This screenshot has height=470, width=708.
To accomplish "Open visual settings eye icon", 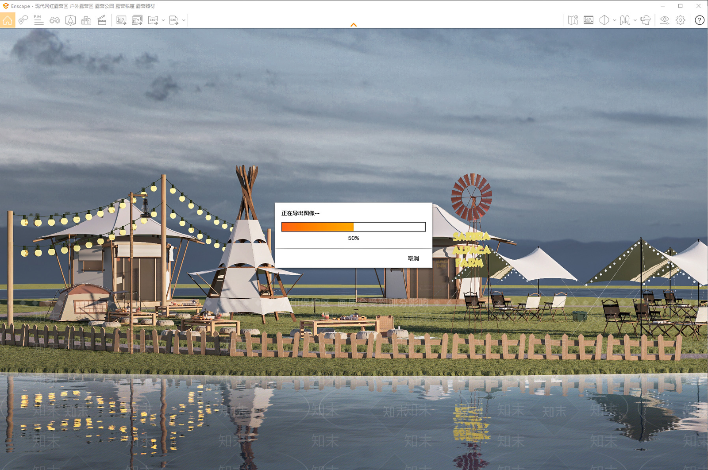I will click(x=664, y=20).
